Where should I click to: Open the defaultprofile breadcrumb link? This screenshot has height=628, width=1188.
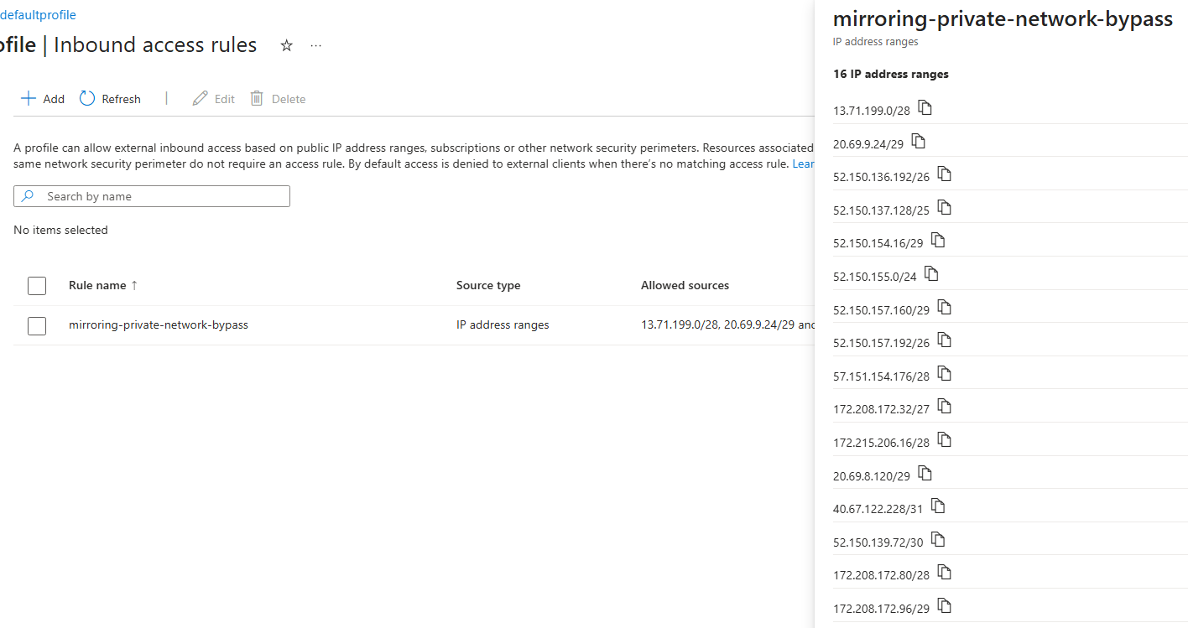(x=39, y=14)
